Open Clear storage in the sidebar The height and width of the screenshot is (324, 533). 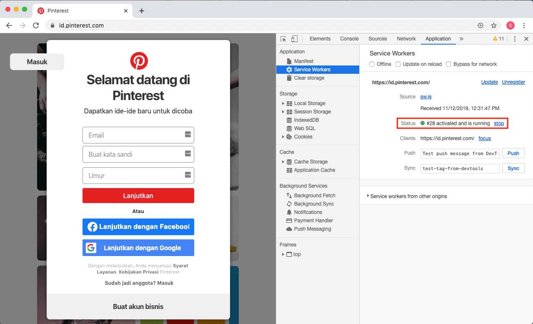tap(305, 78)
